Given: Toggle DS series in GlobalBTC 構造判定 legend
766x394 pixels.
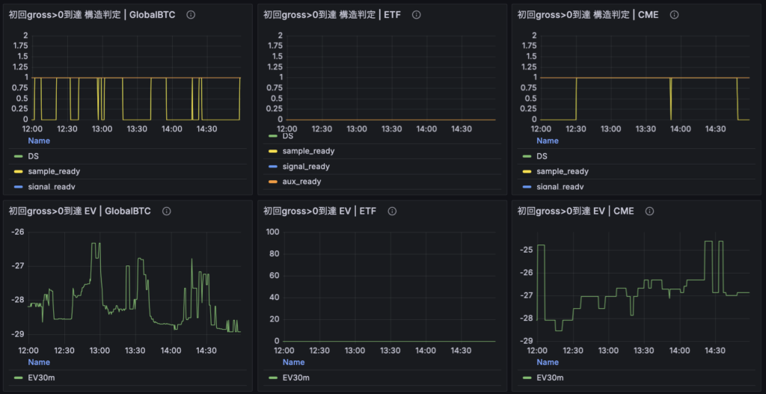Looking at the screenshot, I should [34, 156].
